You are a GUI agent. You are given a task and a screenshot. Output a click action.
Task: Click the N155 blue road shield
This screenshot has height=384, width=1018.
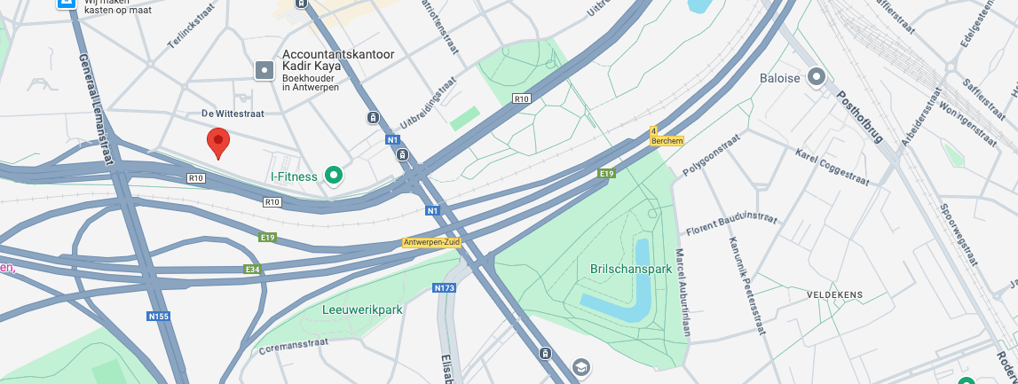(x=158, y=317)
